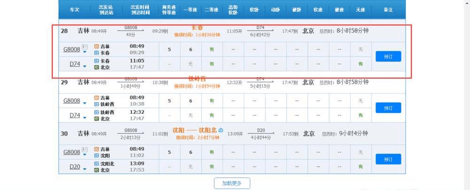The width and height of the screenshot is (470, 190).
Task: Click station icon before 沈阳北 in D20 row
Action: (x=96, y=164)
